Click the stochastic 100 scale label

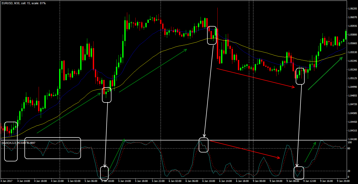(350, 142)
